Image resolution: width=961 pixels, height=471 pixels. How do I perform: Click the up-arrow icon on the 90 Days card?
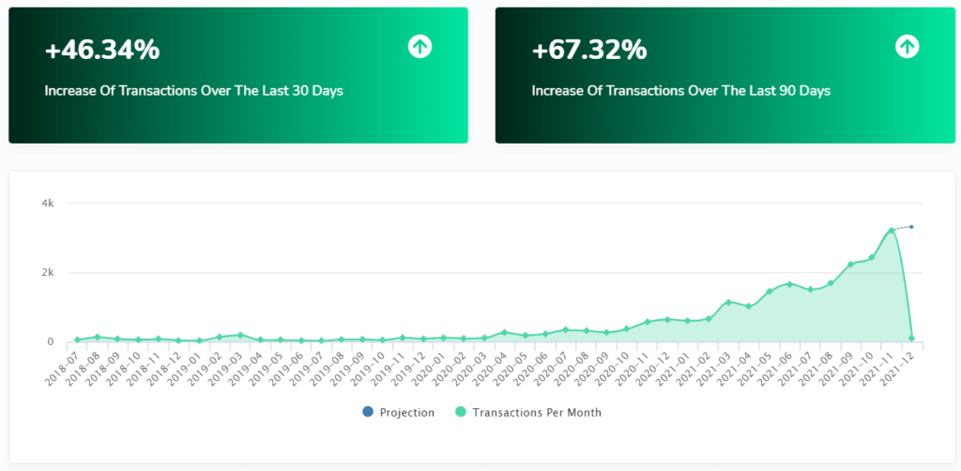pyautogui.click(x=908, y=47)
